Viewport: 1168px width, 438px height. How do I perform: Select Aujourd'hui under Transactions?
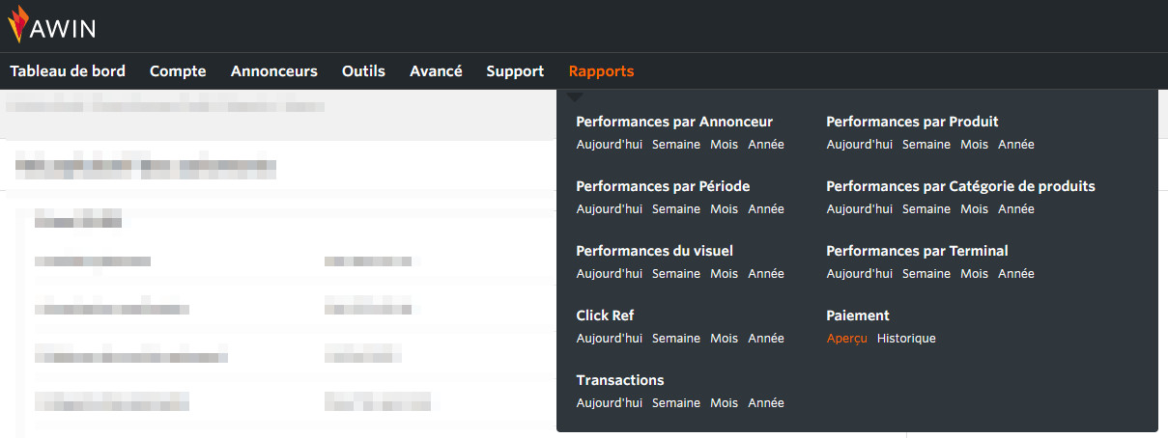(x=610, y=403)
